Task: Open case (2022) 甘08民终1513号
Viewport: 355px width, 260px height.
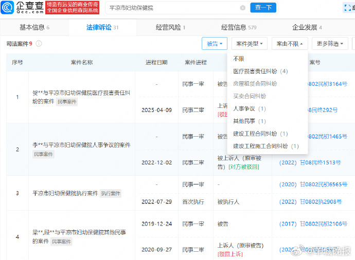Action: coord(310,162)
